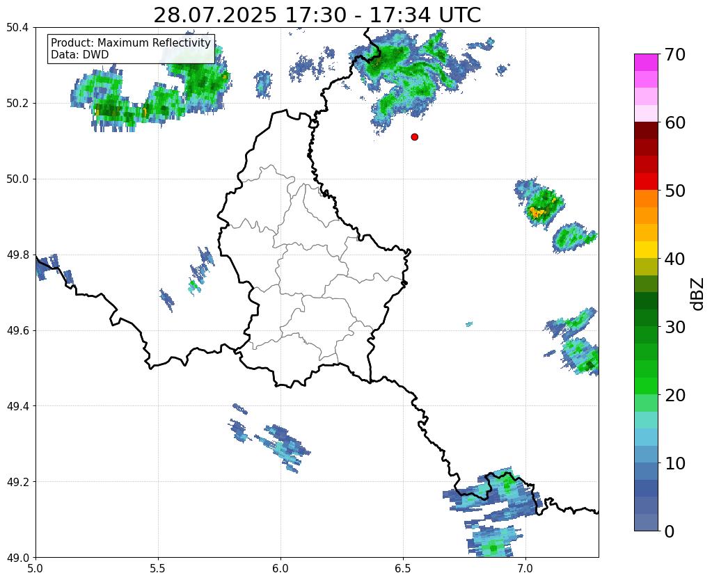
Task: Click the colorbar tick label 60
Action: [675, 122]
